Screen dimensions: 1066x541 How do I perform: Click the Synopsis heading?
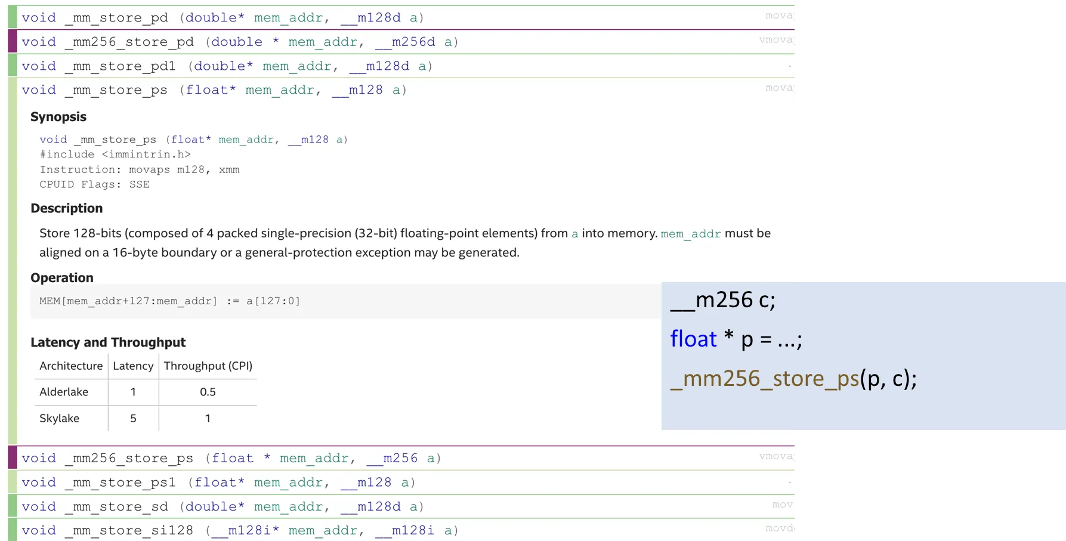click(58, 117)
